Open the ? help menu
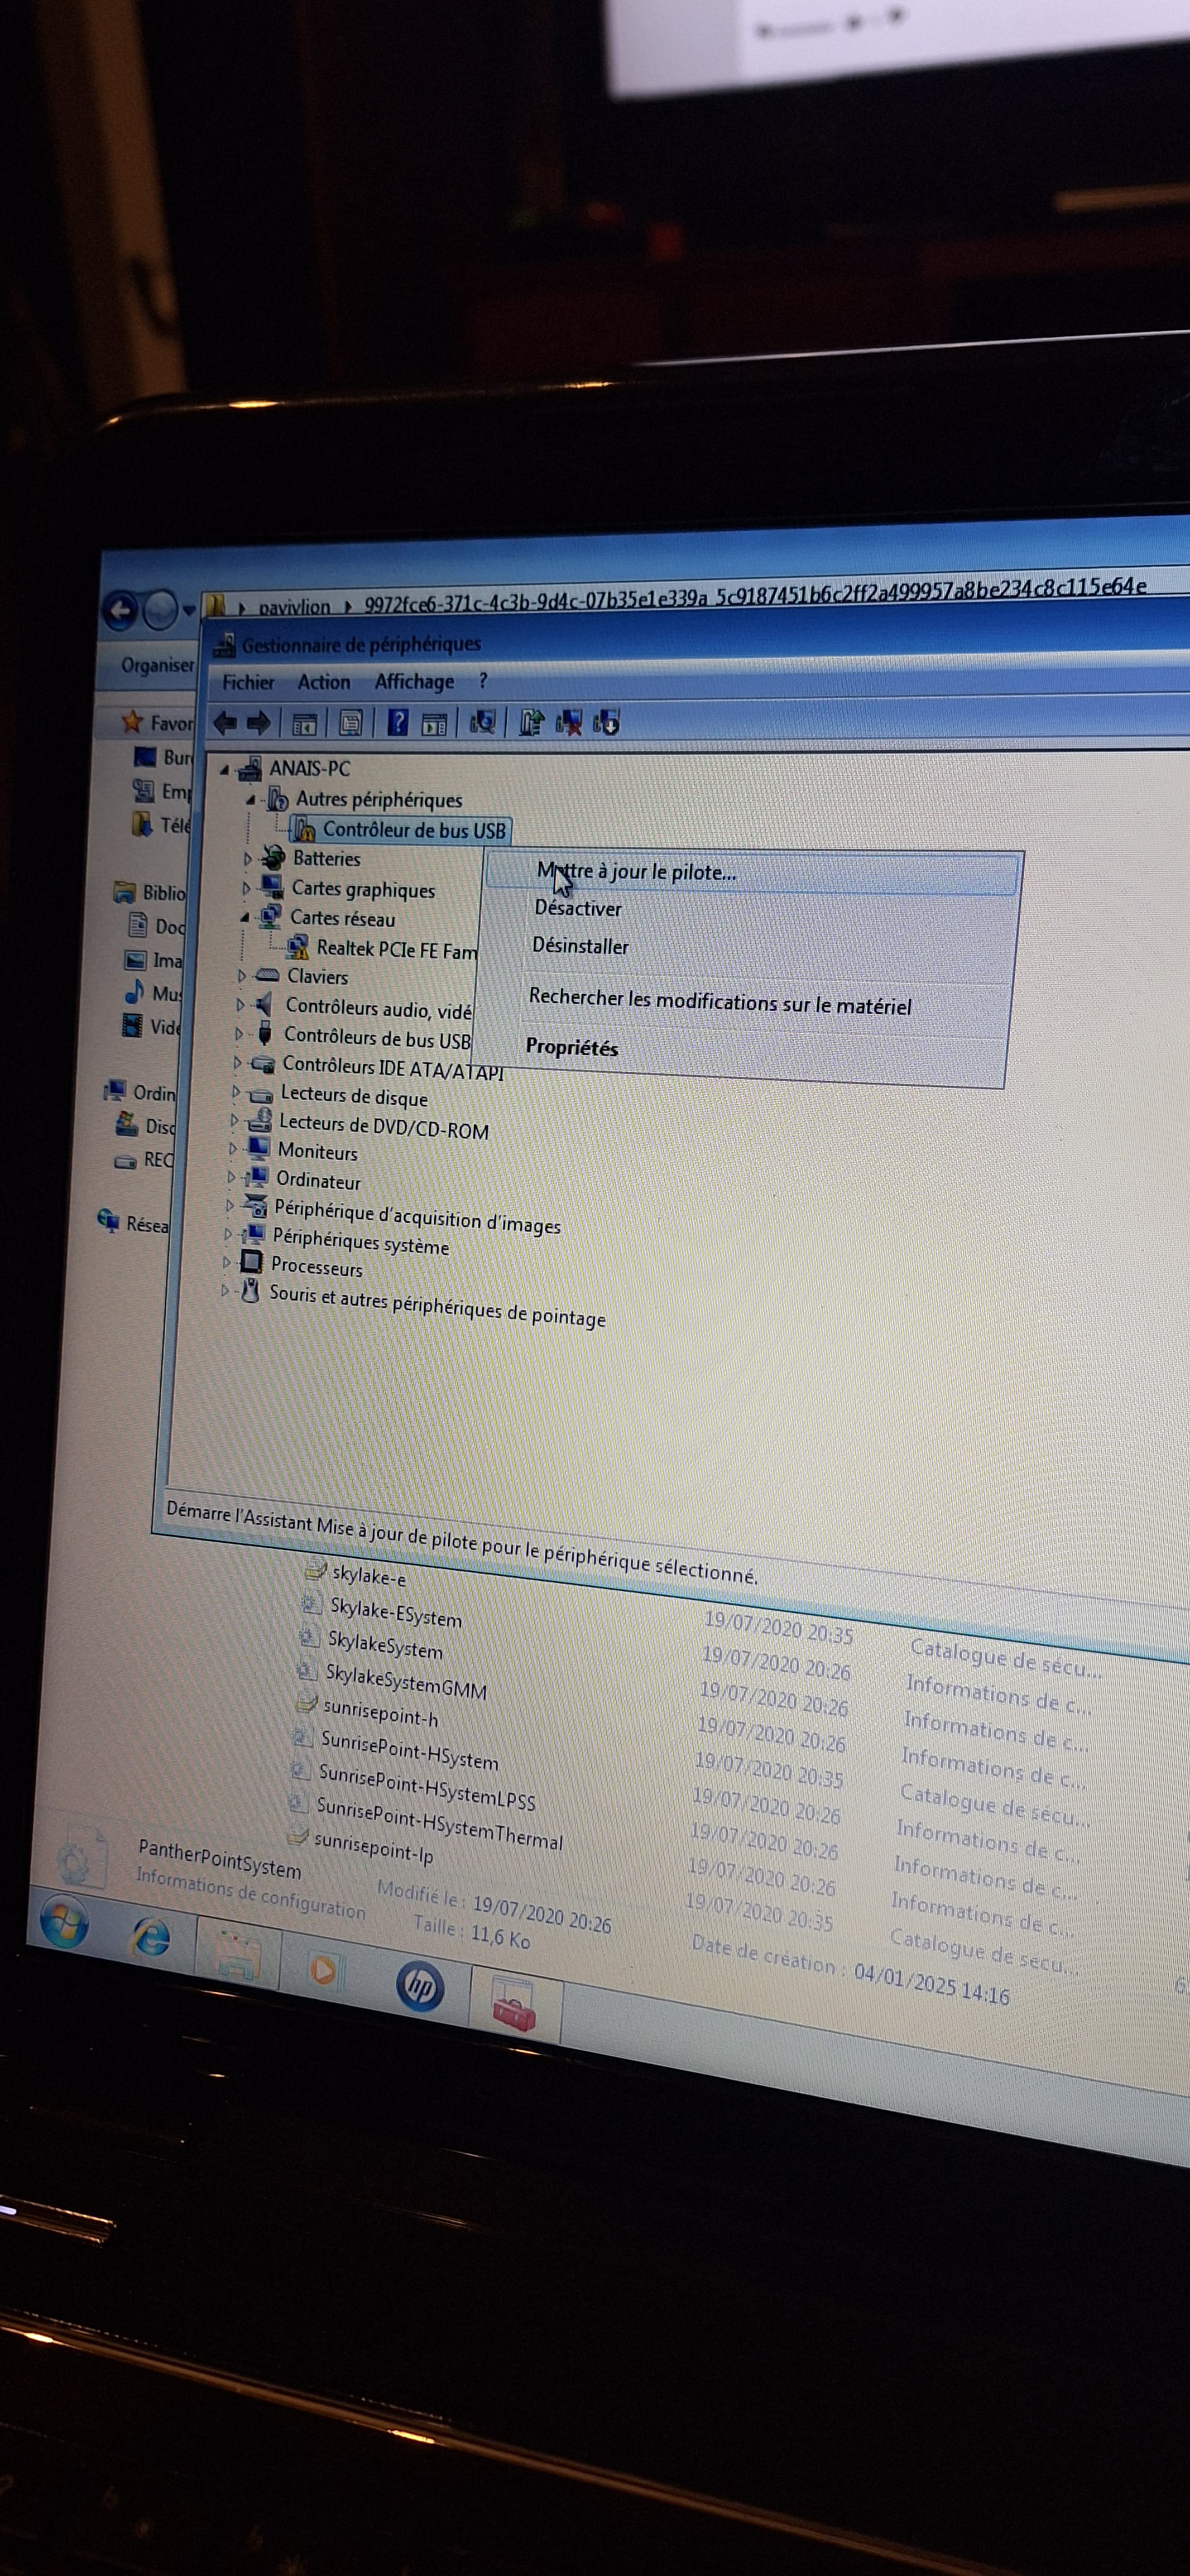This screenshot has height=2576, width=1190. tap(483, 681)
